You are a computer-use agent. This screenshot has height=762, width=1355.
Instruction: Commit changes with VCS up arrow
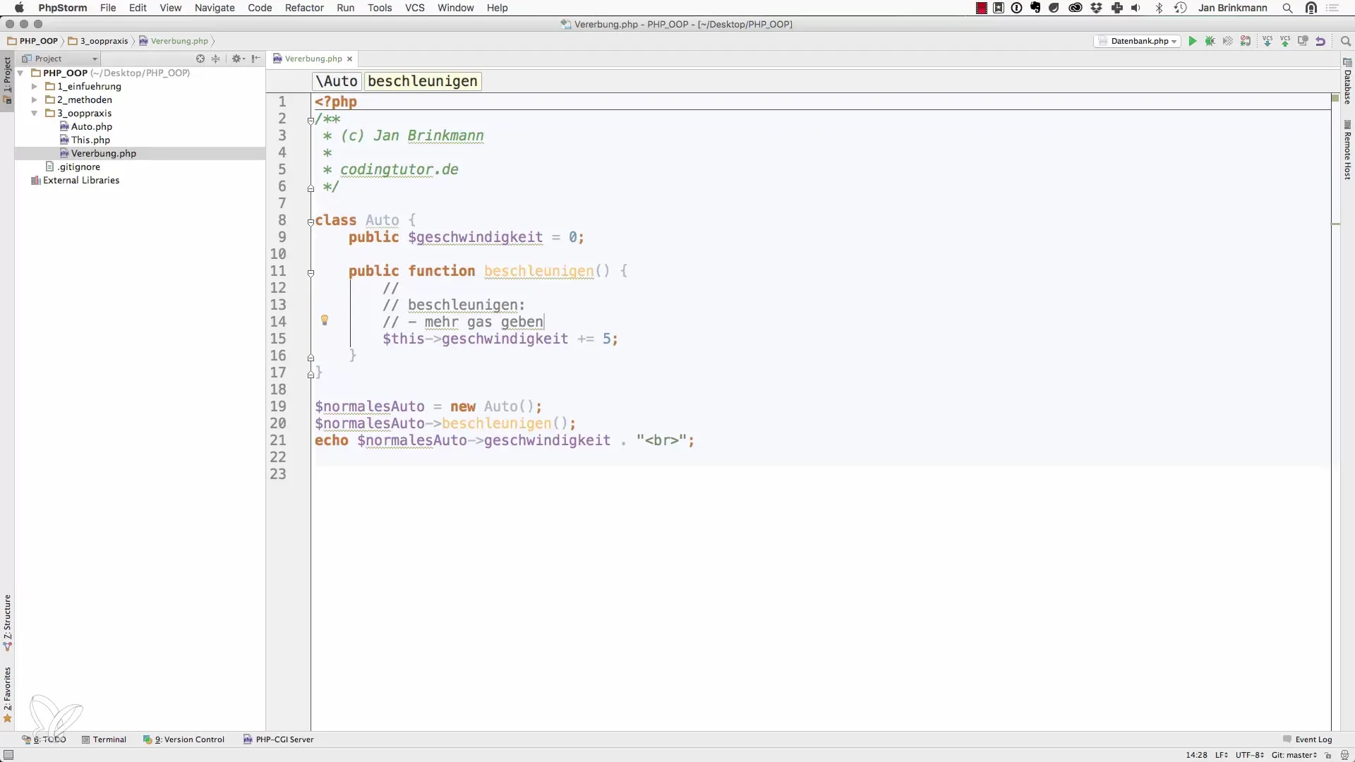tap(1285, 41)
